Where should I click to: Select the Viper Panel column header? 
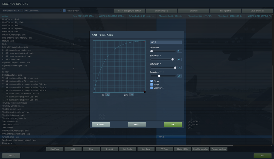click(231, 16)
